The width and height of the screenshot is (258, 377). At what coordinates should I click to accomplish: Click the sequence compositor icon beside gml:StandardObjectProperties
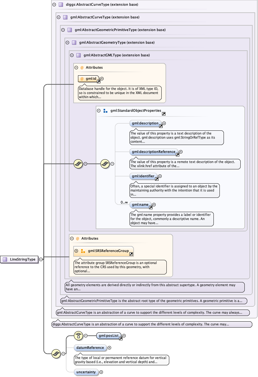(105, 164)
